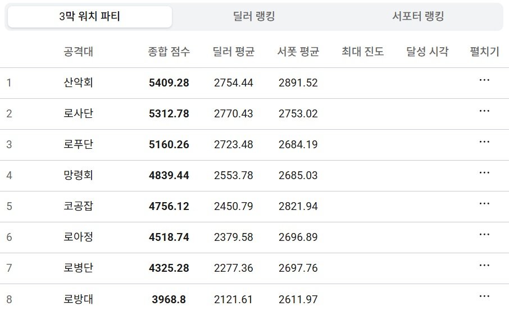
Task: Select the 산악회 raid name
Action: click(x=79, y=83)
